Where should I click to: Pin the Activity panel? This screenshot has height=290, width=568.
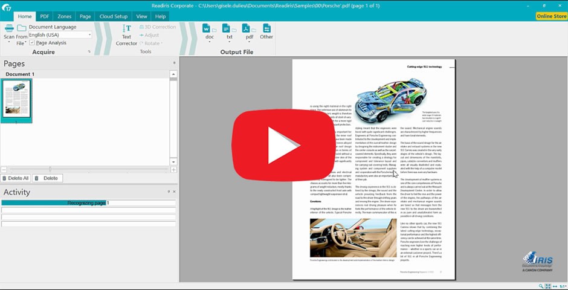pyautogui.click(x=169, y=192)
